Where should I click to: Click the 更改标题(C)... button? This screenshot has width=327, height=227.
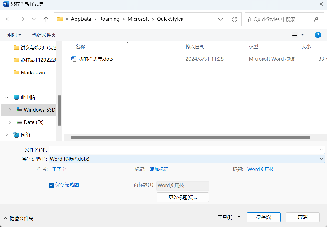pyautogui.click(x=183, y=197)
